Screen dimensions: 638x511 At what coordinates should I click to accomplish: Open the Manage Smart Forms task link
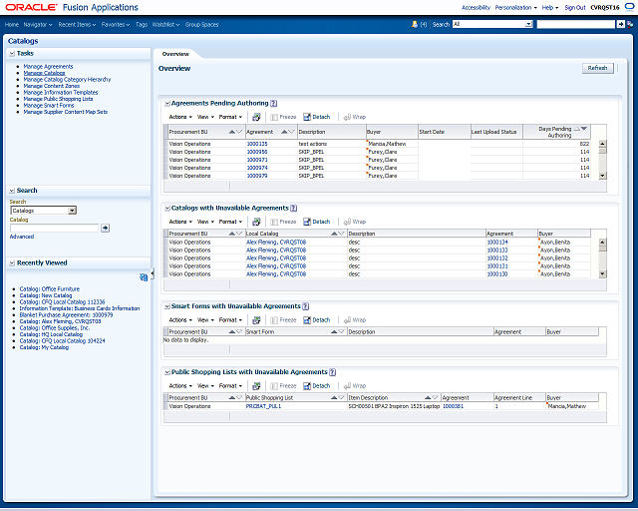click(x=49, y=106)
